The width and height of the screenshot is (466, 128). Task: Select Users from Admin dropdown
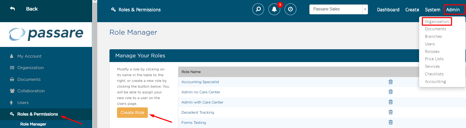(x=430, y=44)
